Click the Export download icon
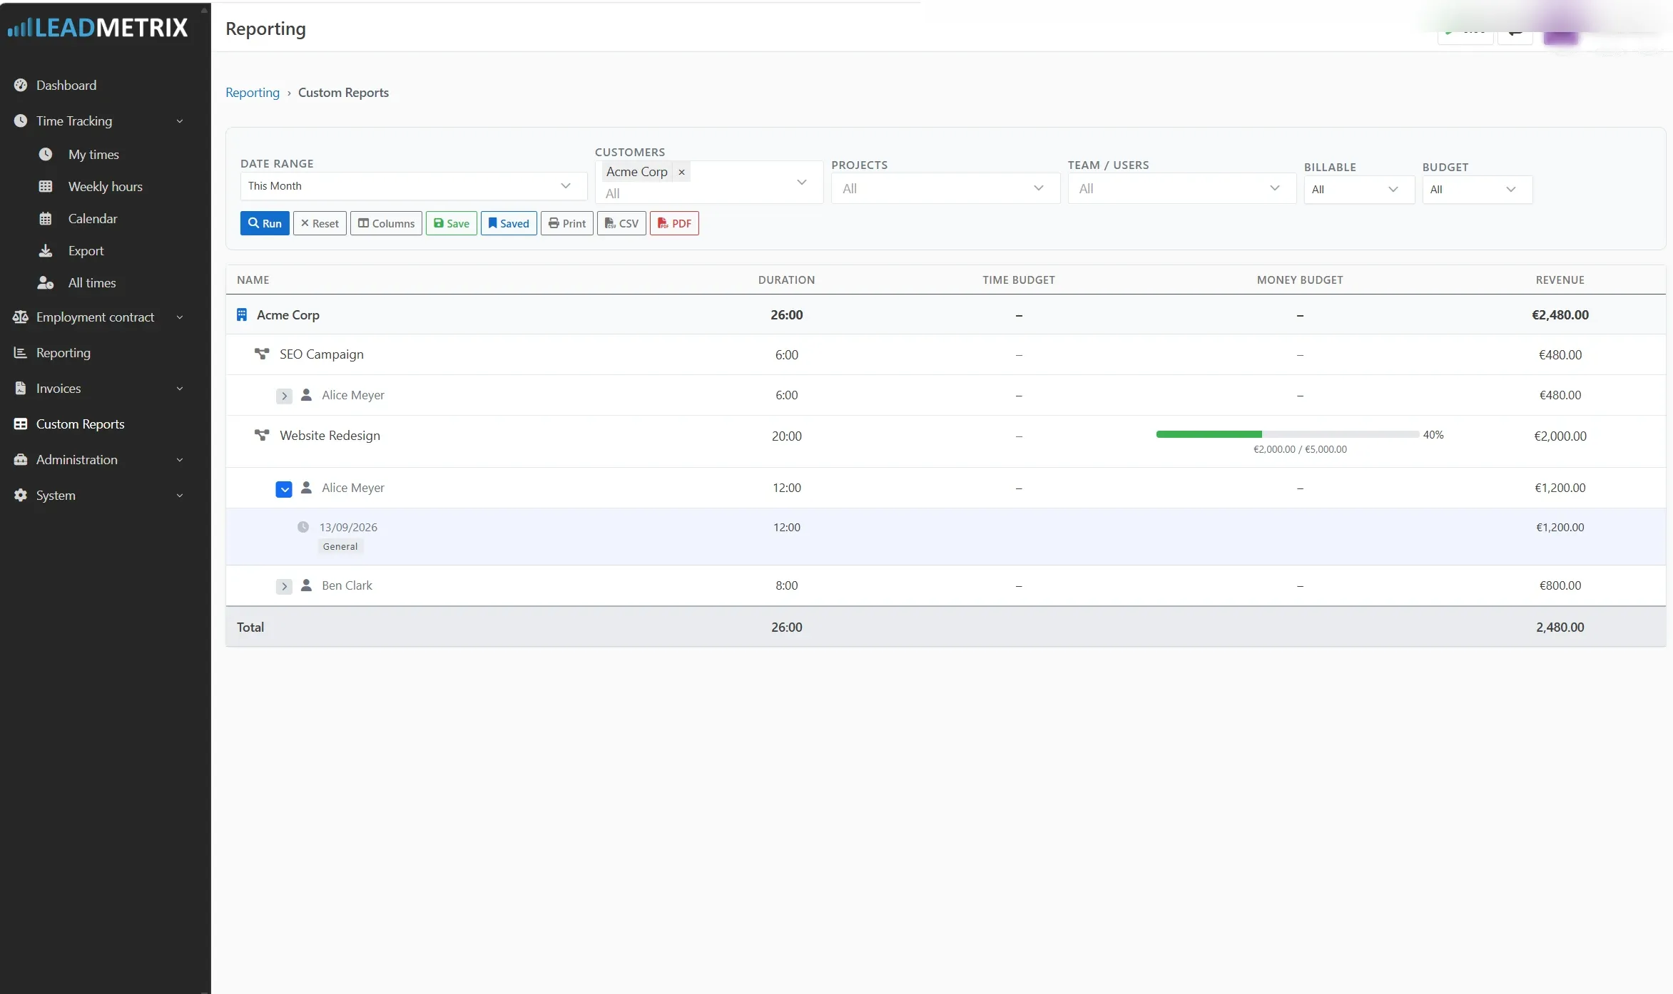This screenshot has width=1673, height=994. (x=46, y=250)
